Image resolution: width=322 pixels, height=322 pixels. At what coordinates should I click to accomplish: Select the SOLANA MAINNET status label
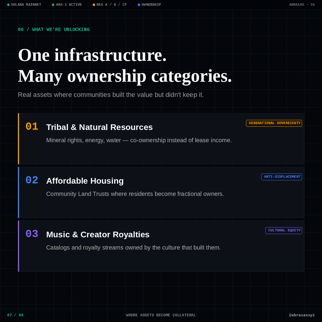(x=26, y=4)
